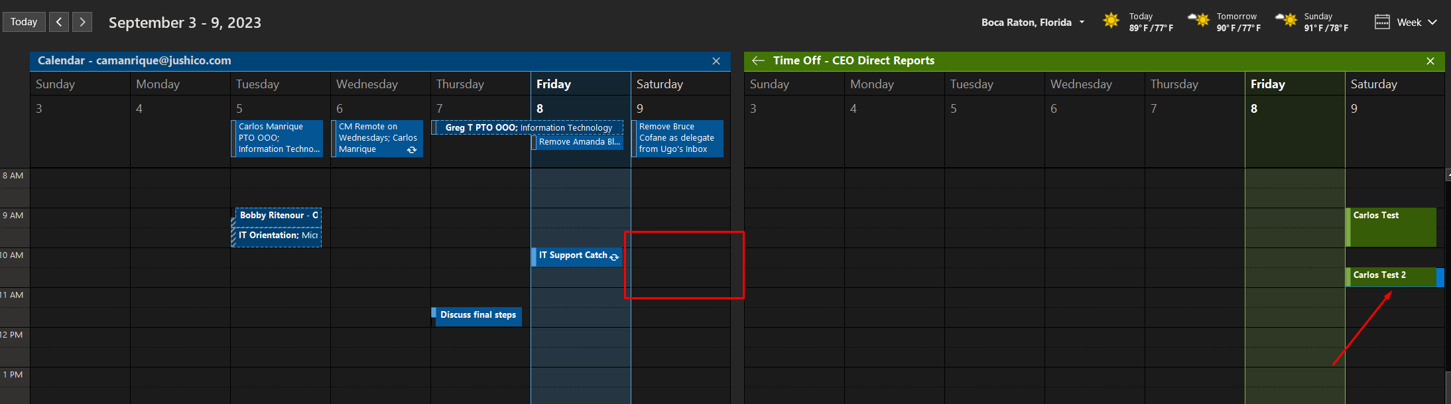This screenshot has height=404, width=1451.
Task: Click Sunday's weather forecast icon
Action: pyautogui.click(x=1287, y=20)
